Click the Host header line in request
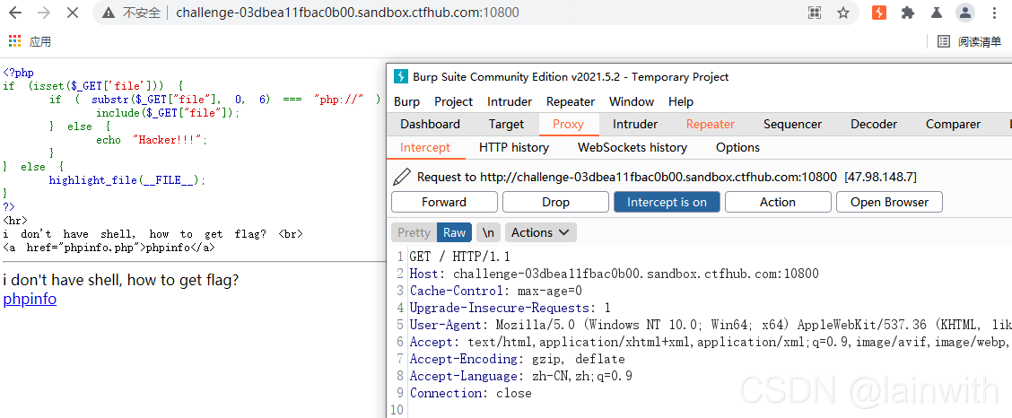Viewport: 1012px width, 418px height. pyautogui.click(x=614, y=274)
